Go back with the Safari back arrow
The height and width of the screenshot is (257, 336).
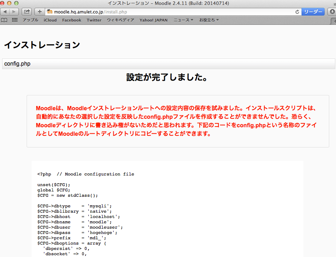[5, 12]
